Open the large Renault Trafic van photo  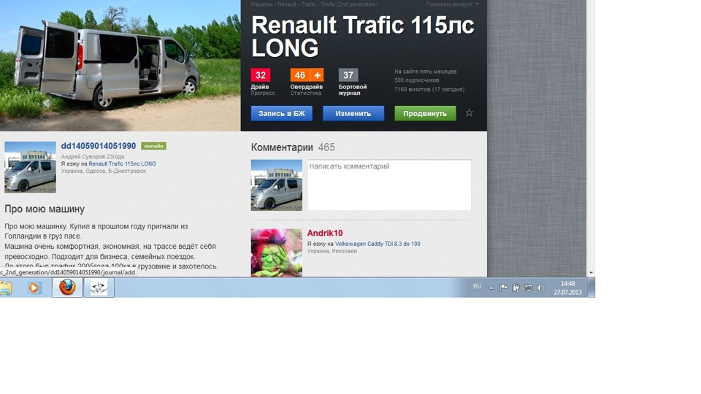tap(120, 65)
